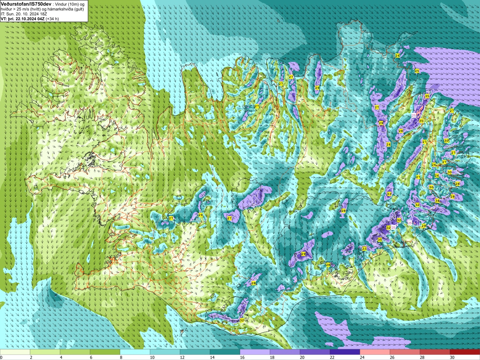Choose the 22–24 m/s deep indigo swatch
480x360 pixels.
point(345,352)
